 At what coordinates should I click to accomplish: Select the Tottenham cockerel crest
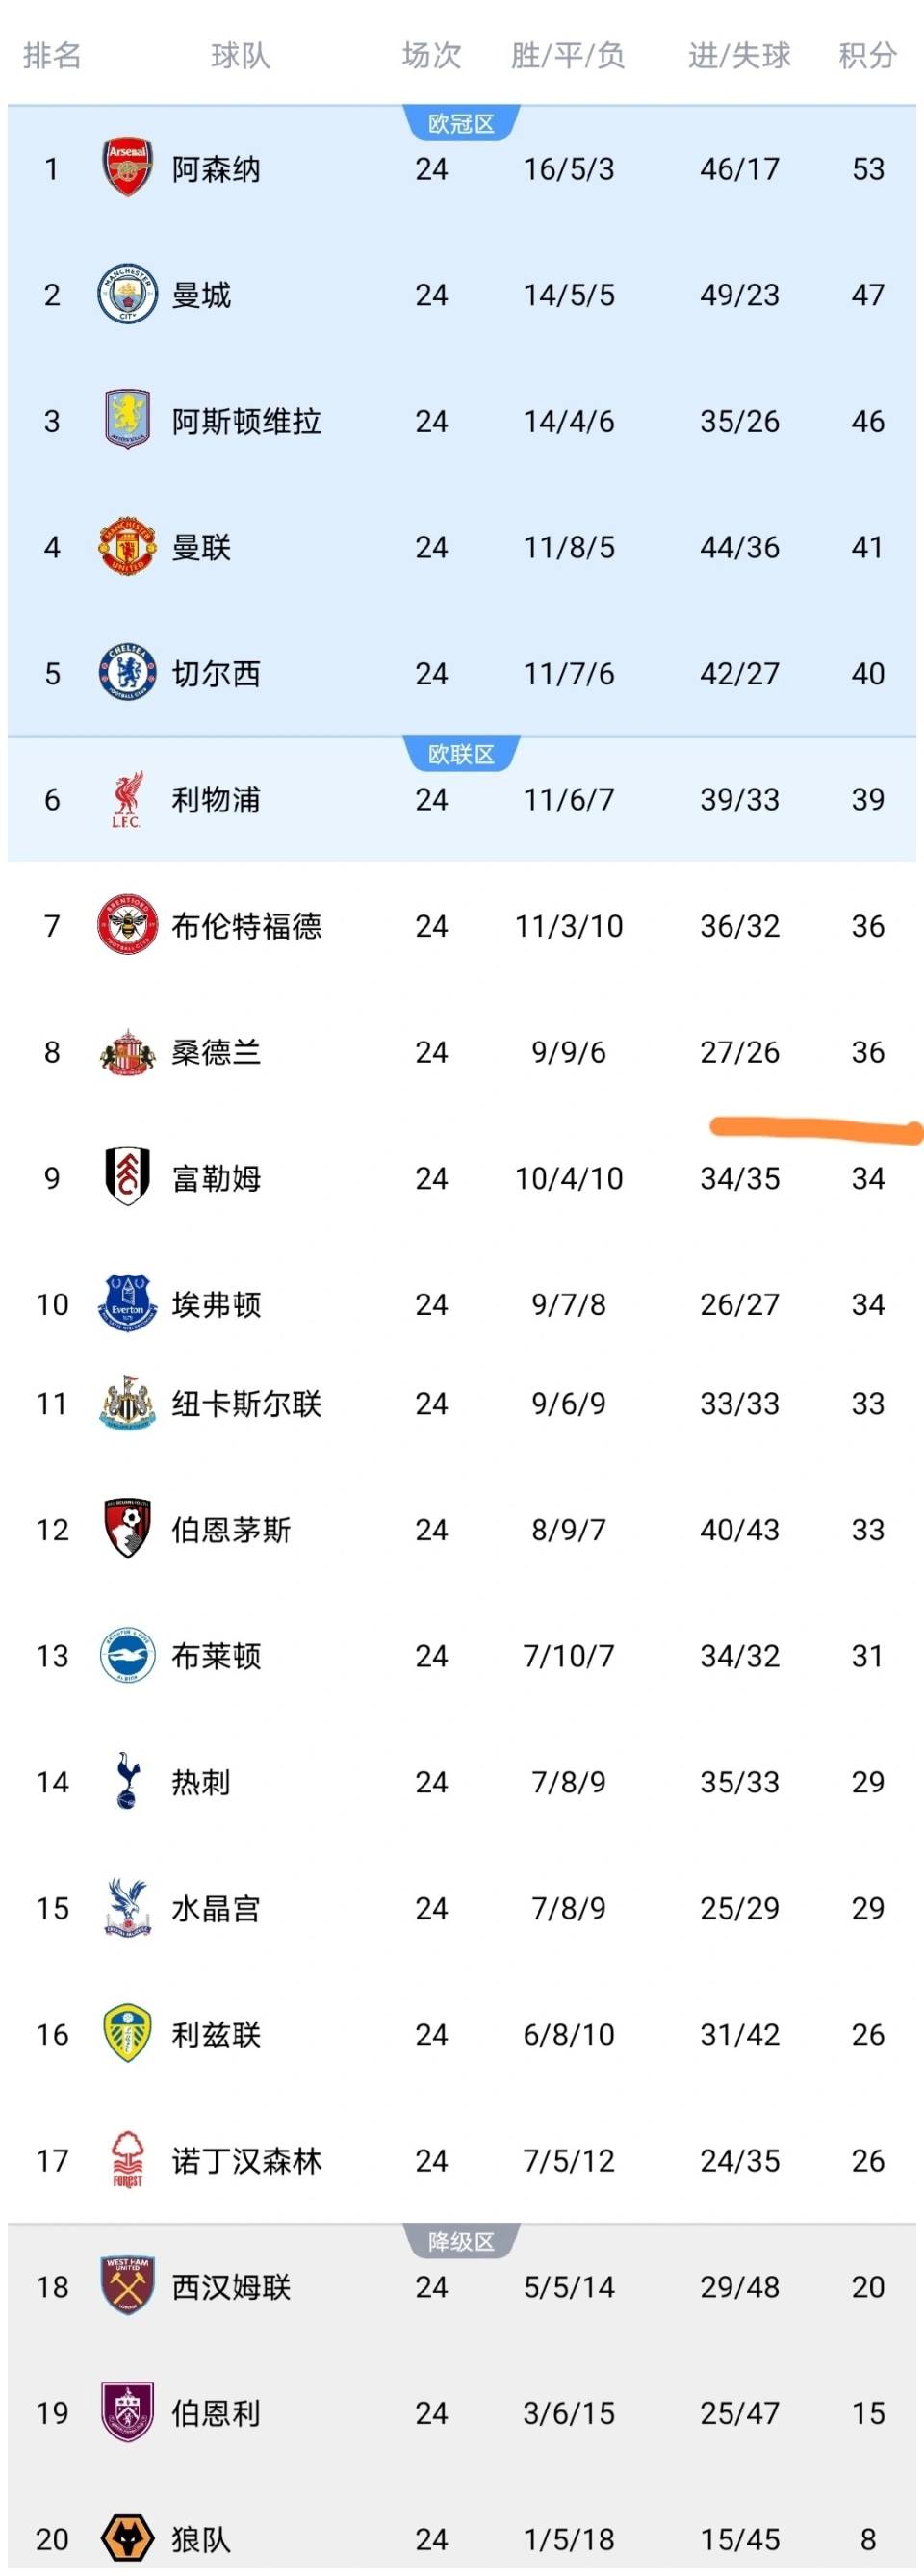pyautogui.click(x=127, y=1782)
